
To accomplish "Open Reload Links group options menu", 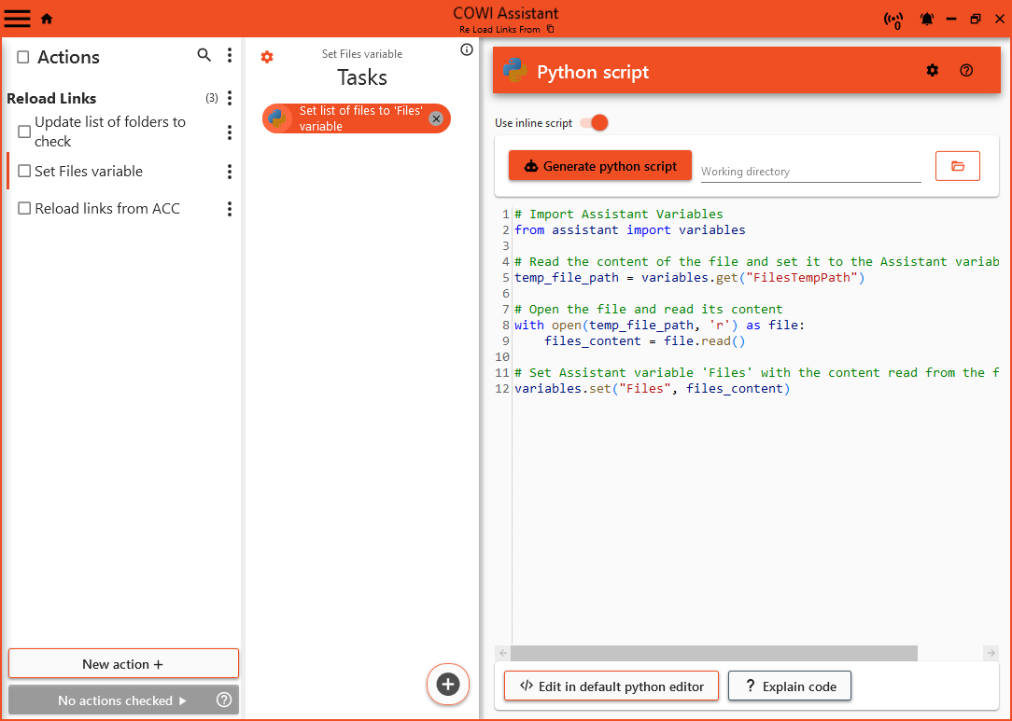I will 230,98.
